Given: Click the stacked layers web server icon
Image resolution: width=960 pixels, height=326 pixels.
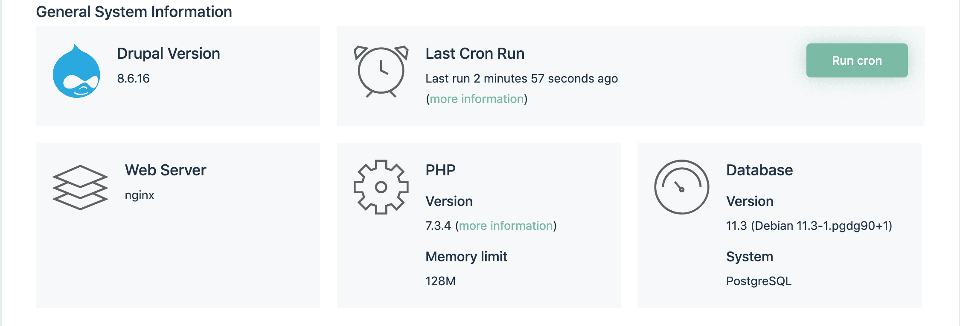Looking at the screenshot, I should point(80,187).
